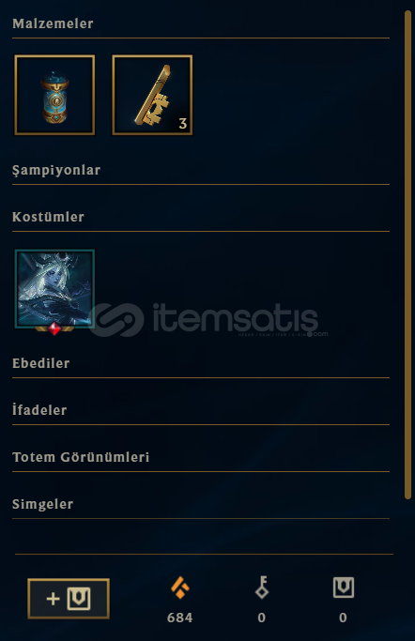The image size is (415, 641).
Task: Click the chest count icon at bottom right
Action: coord(344,588)
